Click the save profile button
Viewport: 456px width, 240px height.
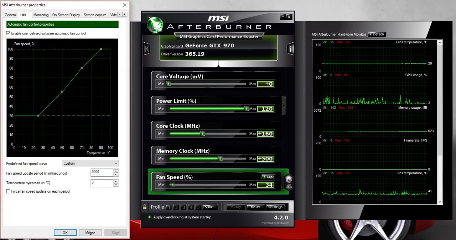click(209, 207)
